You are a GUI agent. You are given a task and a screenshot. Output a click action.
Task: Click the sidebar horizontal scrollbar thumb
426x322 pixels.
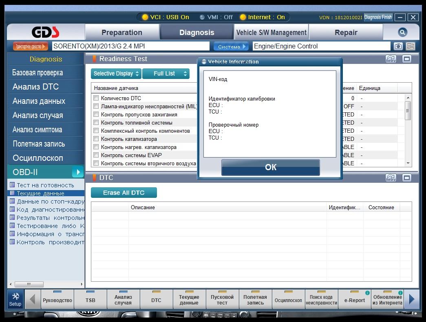[29, 284]
